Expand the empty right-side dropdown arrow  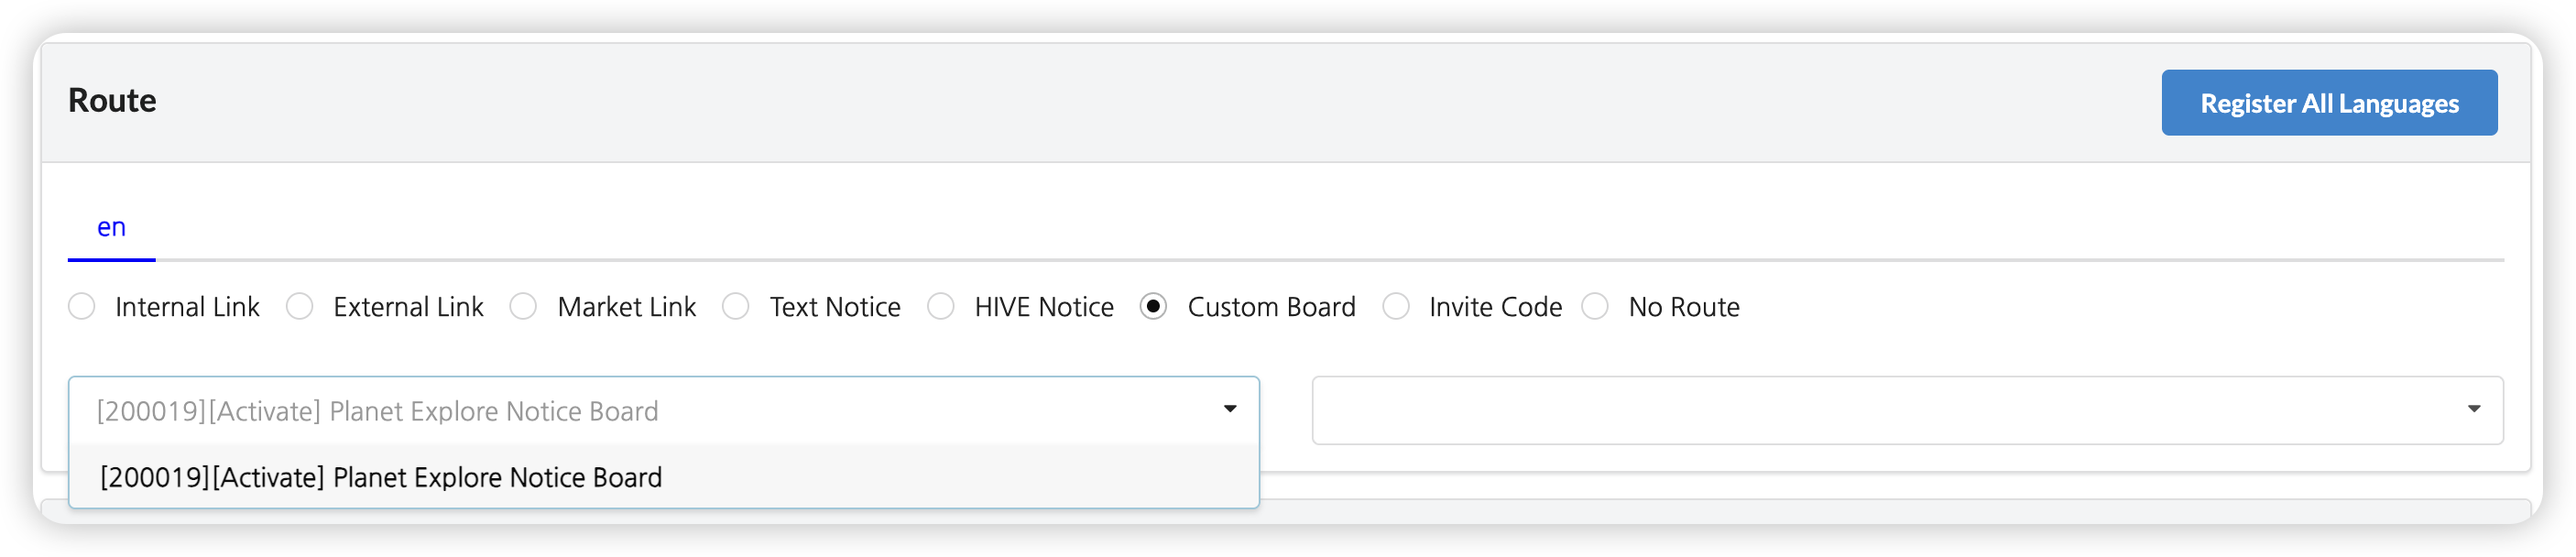pos(2473,409)
